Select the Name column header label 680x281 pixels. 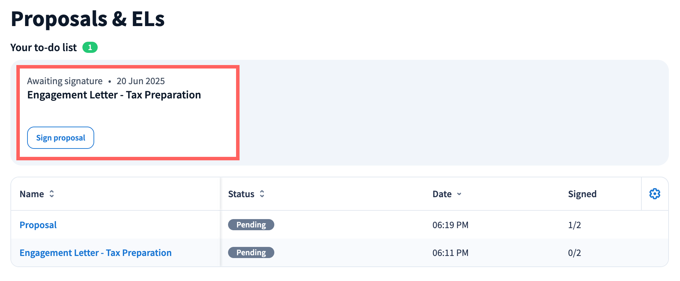coord(32,194)
